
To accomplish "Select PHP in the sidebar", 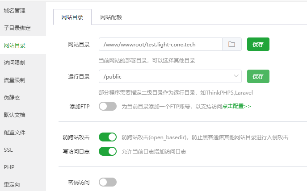I will [9, 167].
